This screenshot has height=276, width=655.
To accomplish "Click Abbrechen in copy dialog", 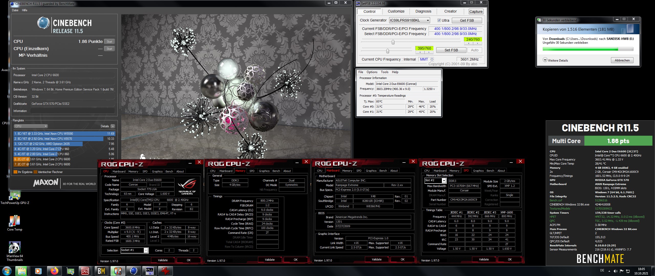I will 622,60.
